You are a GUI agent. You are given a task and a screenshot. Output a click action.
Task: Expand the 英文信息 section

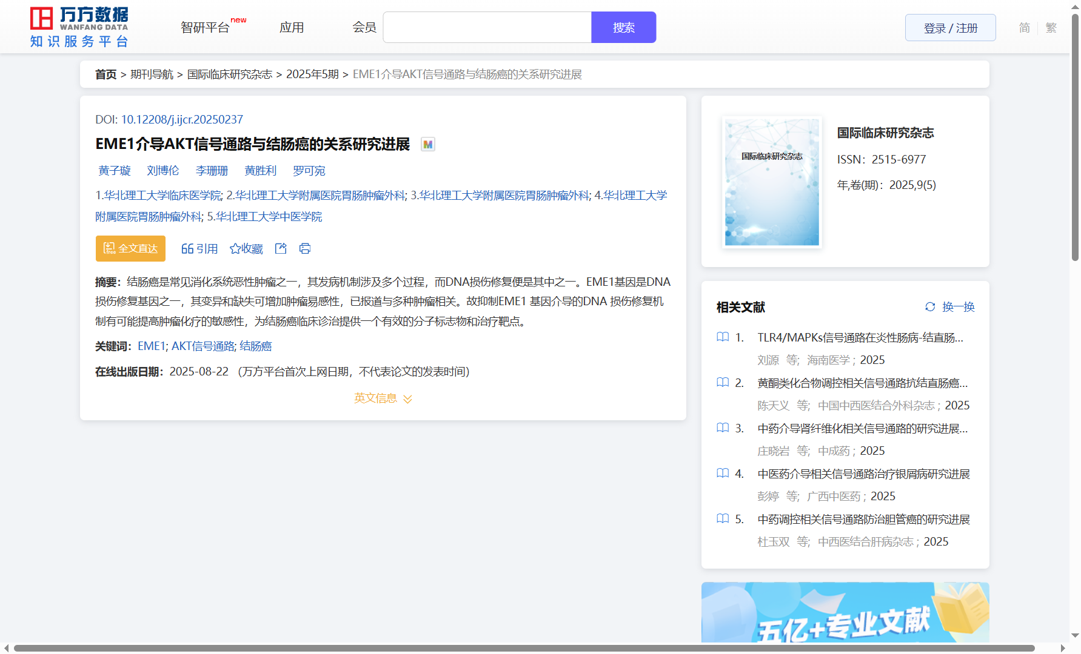[383, 398]
